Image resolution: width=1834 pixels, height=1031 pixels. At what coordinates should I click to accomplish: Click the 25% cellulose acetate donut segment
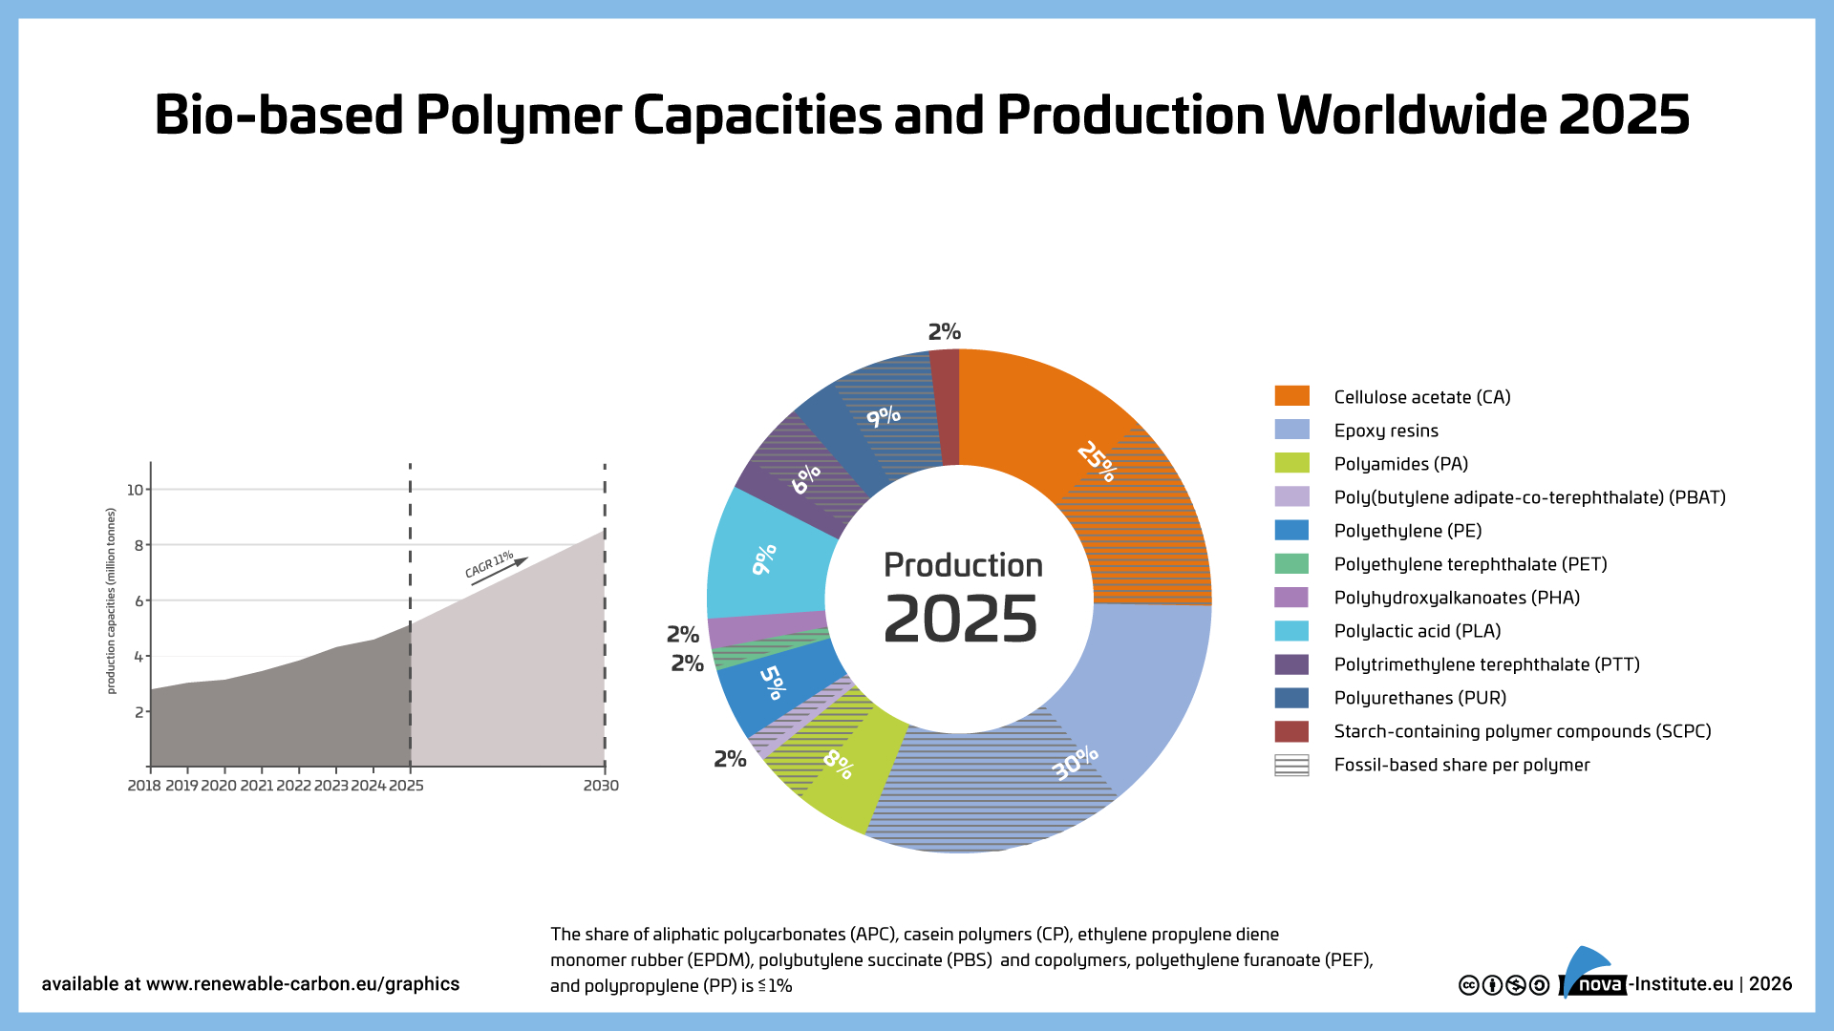coord(1096,461)
